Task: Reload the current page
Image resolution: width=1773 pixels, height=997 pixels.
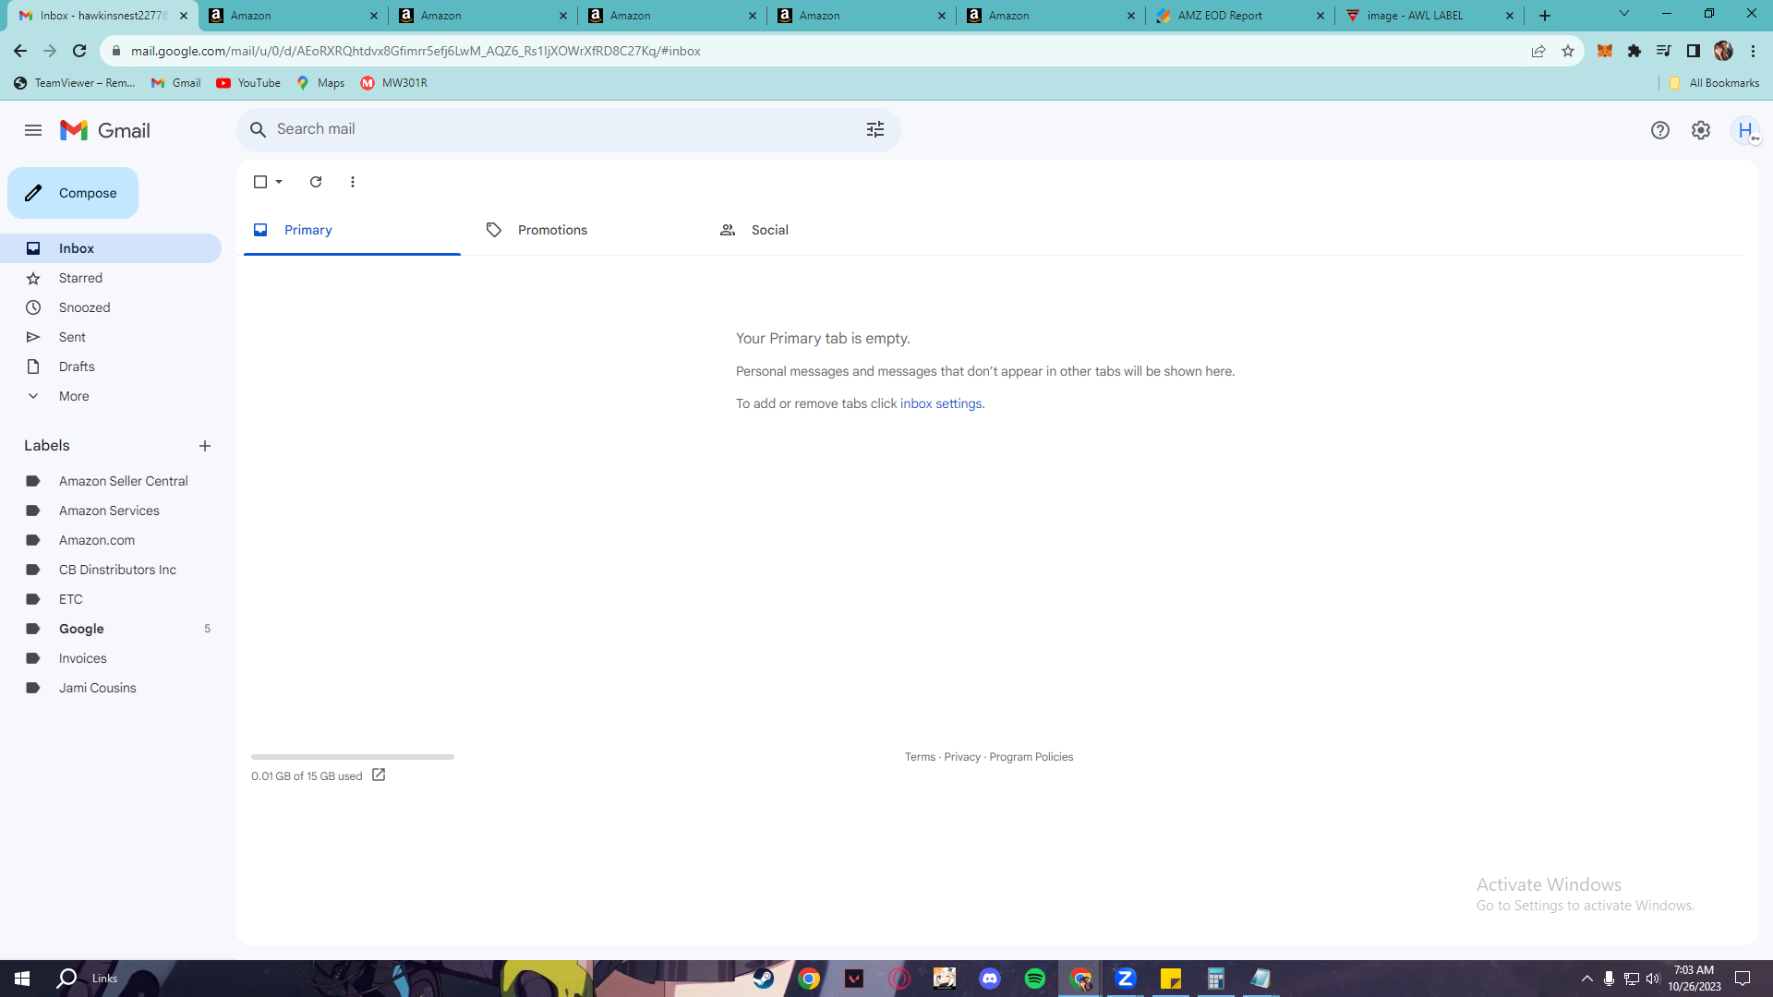Action: (79, 51)
